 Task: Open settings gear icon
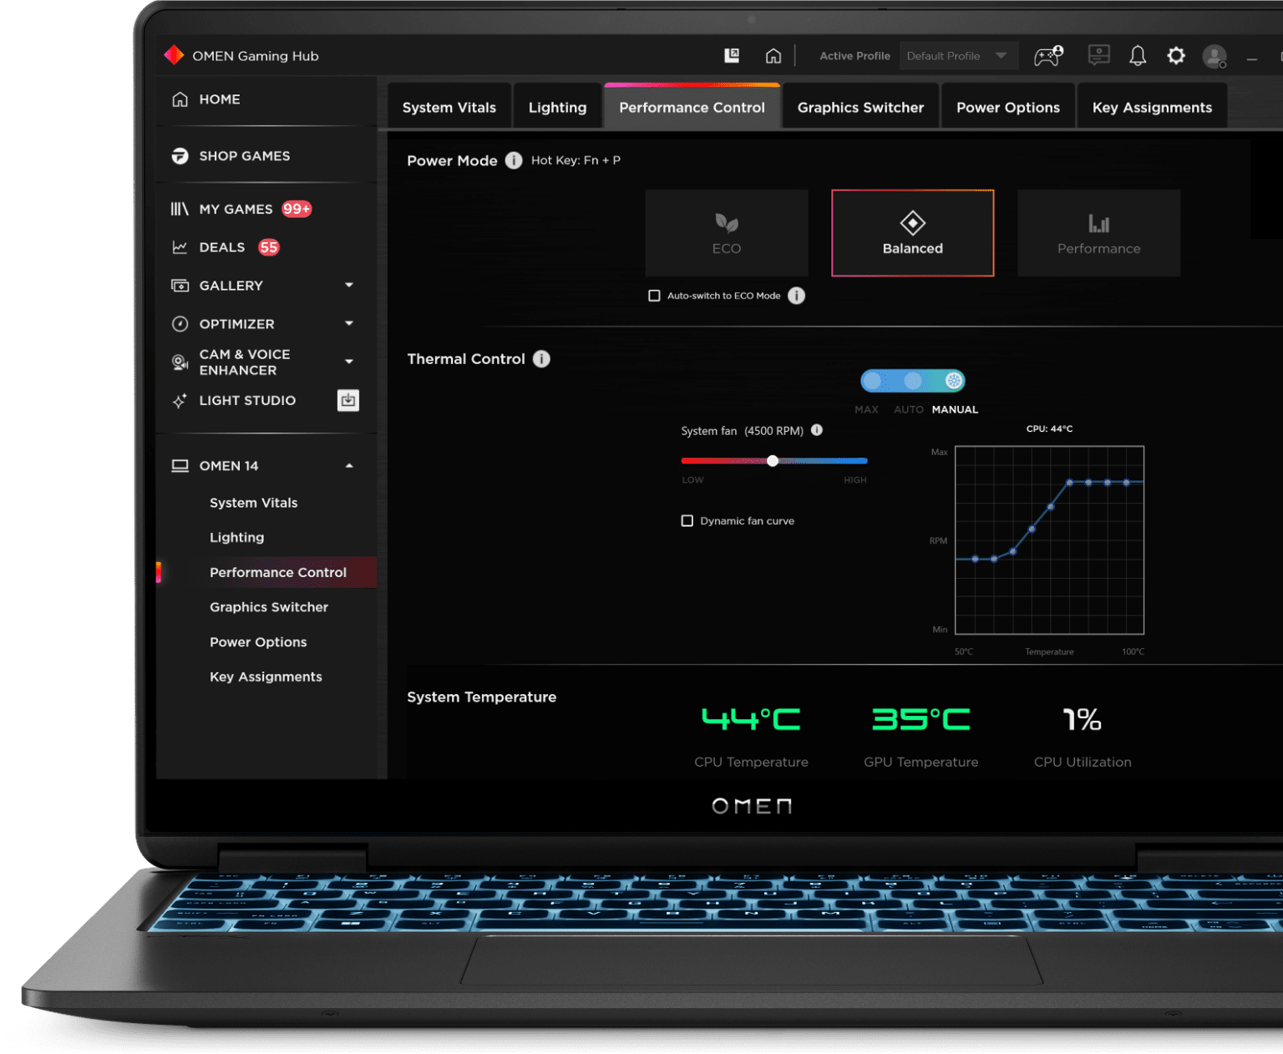click(1176, 56)
